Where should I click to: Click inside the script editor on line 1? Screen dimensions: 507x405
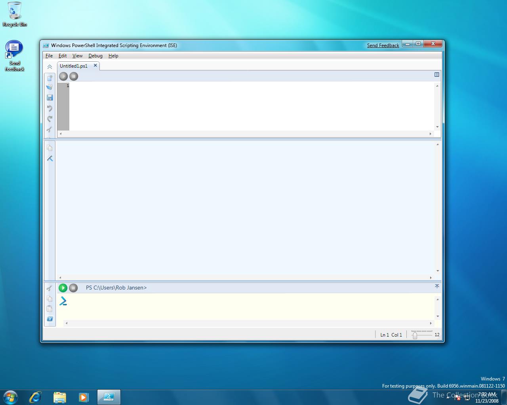[252, 85]
